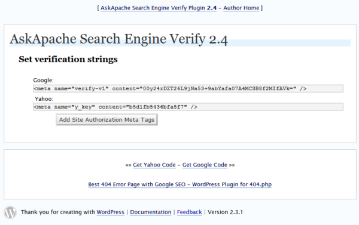The width and height of the screenshot is (359, 225).
Task: Open the Documentation footer link
Action: [151, 212]
